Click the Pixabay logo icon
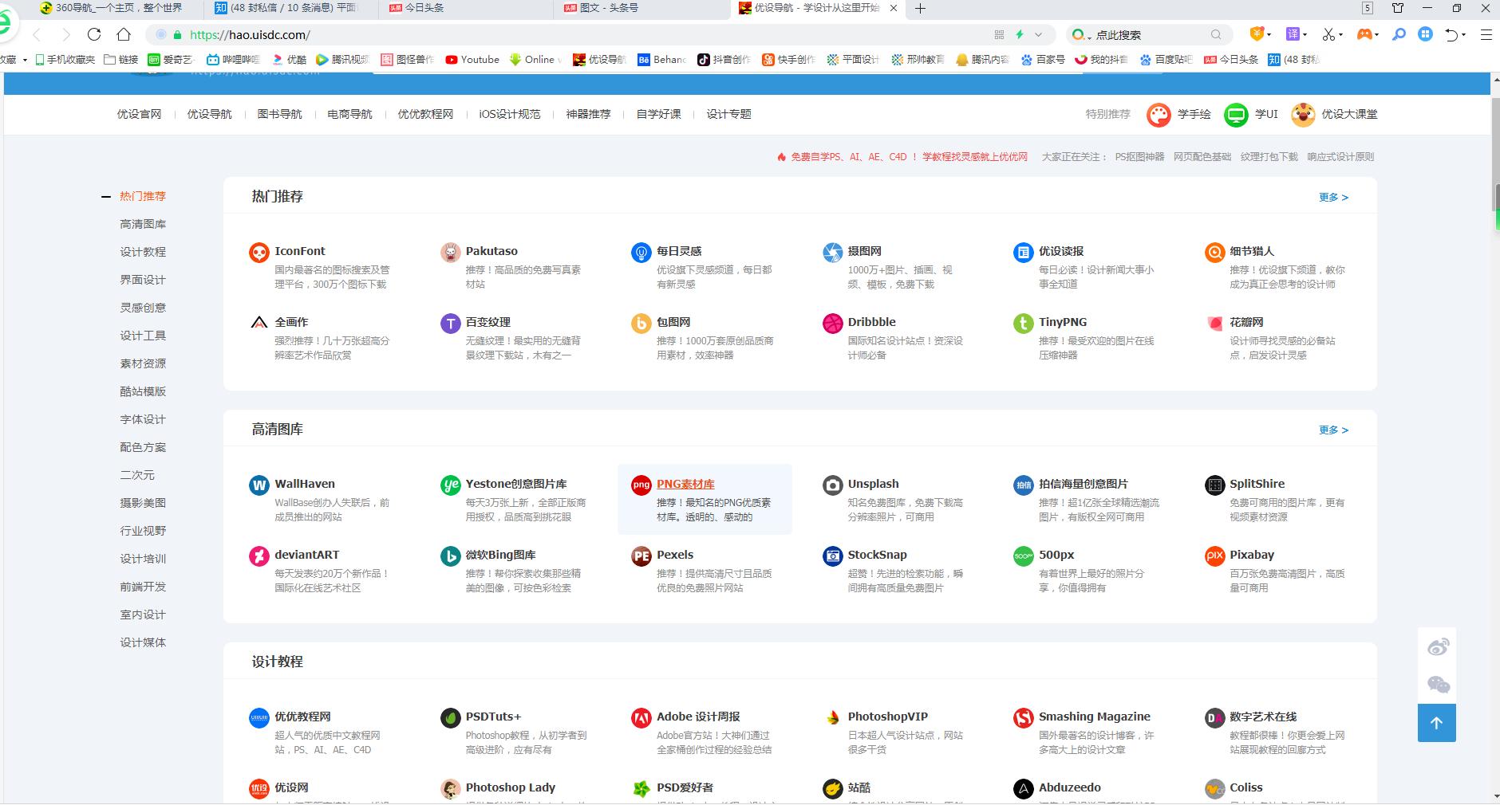Viewport: 1500px width, 805px height. (1214, 556)
